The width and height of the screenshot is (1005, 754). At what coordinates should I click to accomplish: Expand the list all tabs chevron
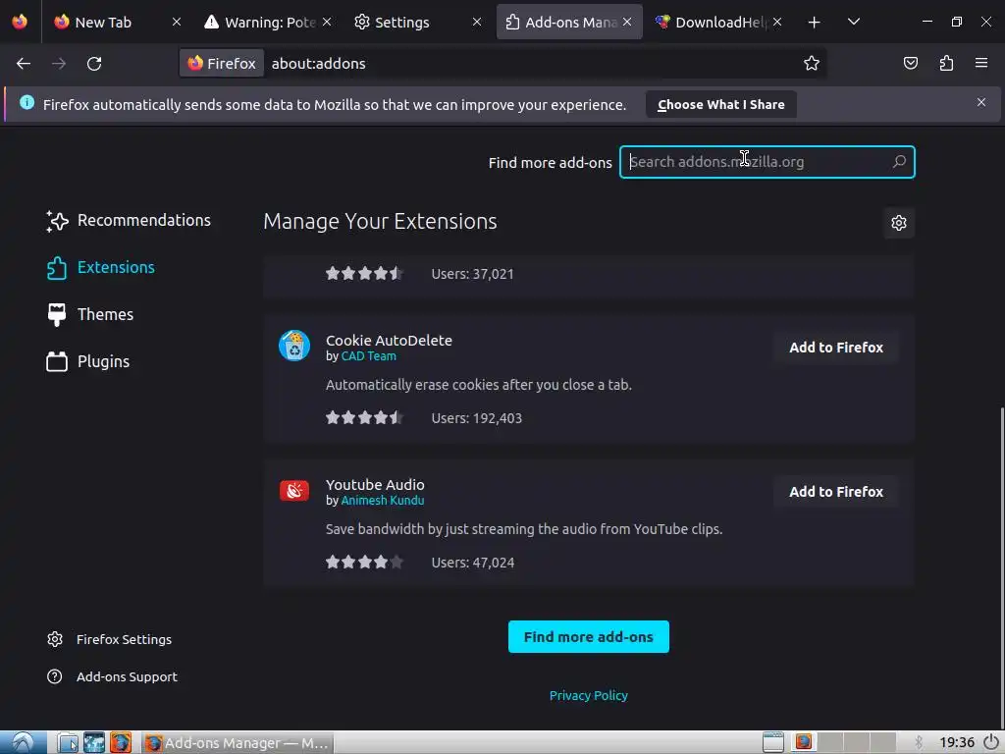coord(853,23)
